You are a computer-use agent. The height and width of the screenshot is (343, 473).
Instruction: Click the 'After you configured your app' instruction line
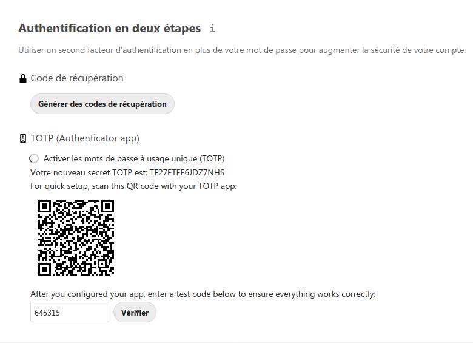click(x=203, y=294)
